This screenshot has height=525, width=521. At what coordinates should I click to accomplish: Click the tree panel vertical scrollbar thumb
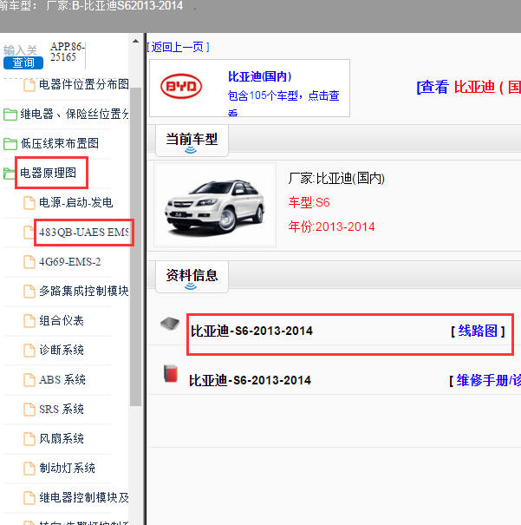point(135,246)
